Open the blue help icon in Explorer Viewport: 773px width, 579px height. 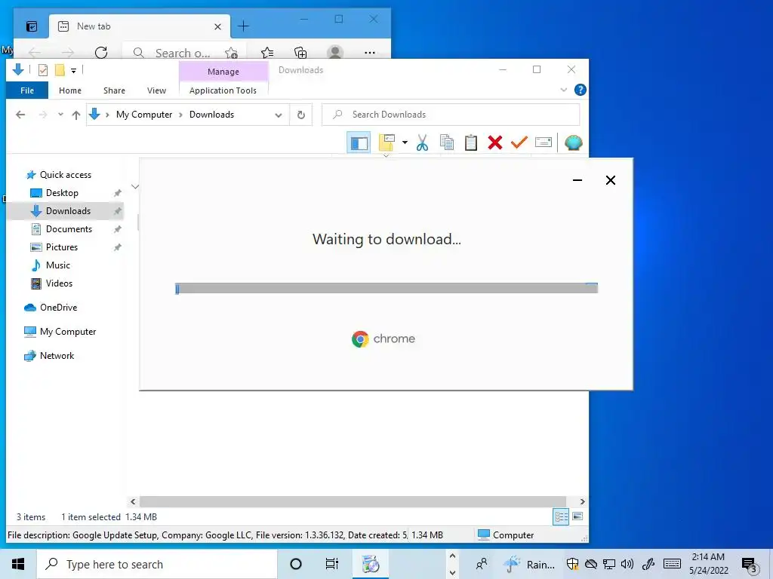click(x=581, y=90)
